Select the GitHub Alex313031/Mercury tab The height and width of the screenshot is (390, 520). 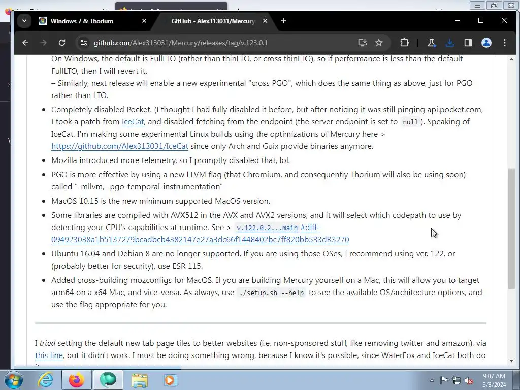(x=213, y=21)
